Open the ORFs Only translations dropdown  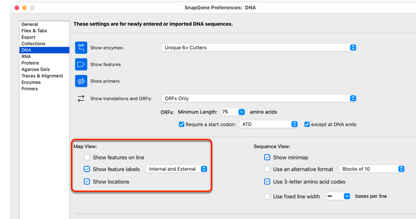259,98
